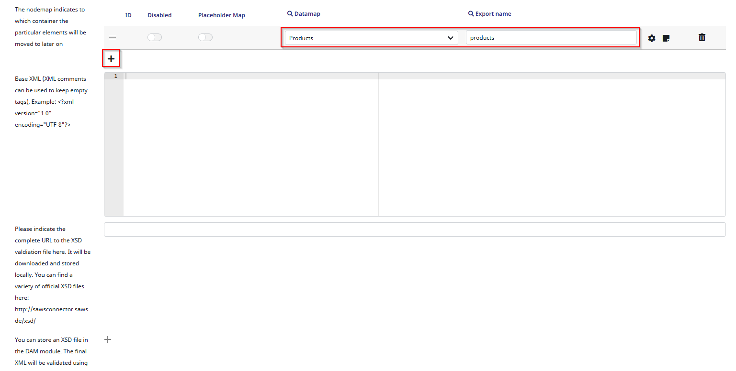This screenshot has width=736, height=371.
Task: Click the ID column header
Action: tap(128, 15)
